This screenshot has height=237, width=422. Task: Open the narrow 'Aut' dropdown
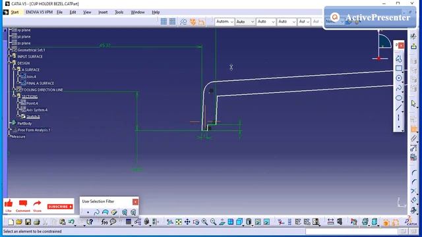[x=304, y=22]
